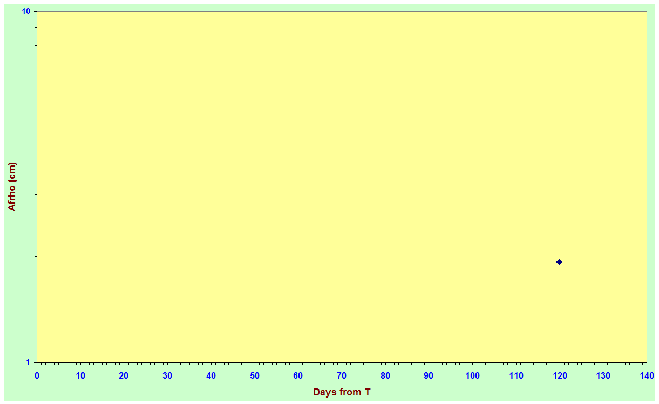Viewport: 659px width, 404px height.
Task: Click x-axis tick label '70'
Action: coord(342,375)
